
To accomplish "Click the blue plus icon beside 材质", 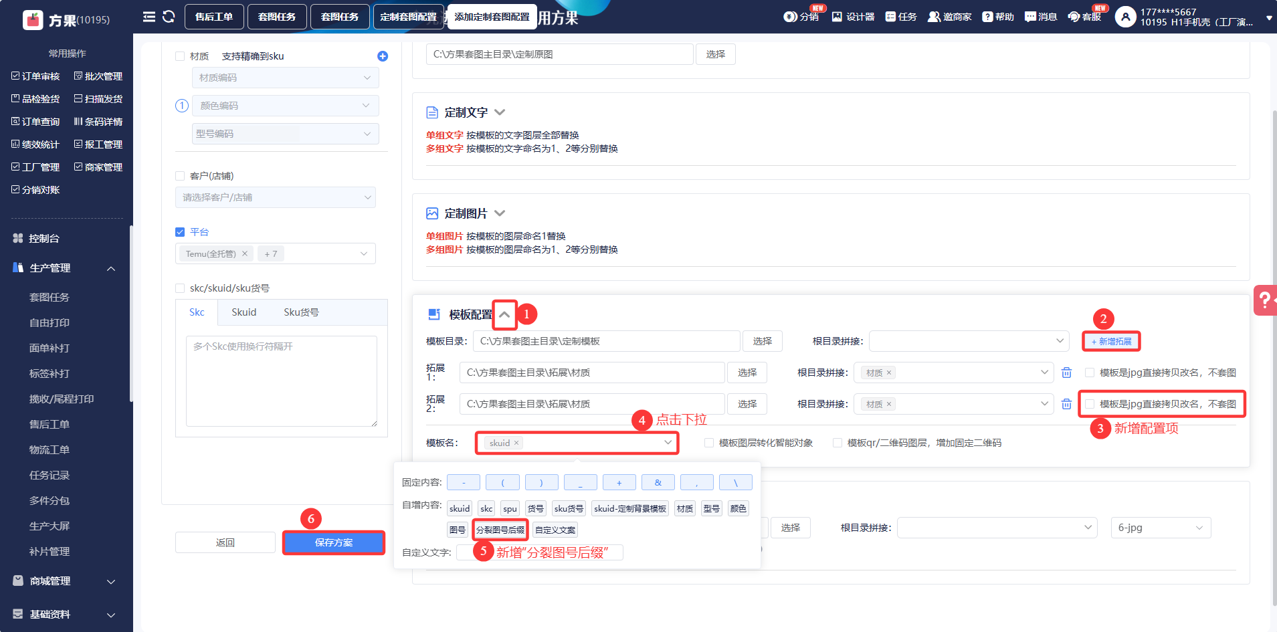I will pos(383,56).
